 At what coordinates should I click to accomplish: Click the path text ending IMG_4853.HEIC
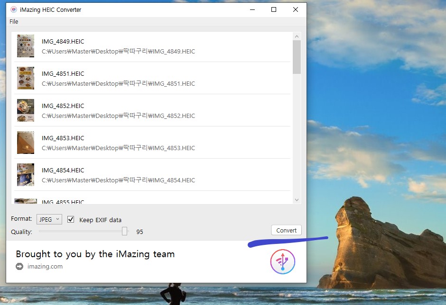tap(118, 148)
